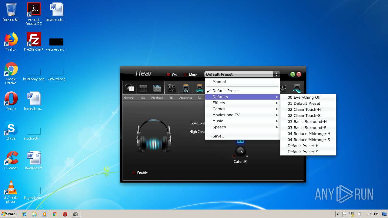Click the preset dropdown up/down arrows

(276, 74)
